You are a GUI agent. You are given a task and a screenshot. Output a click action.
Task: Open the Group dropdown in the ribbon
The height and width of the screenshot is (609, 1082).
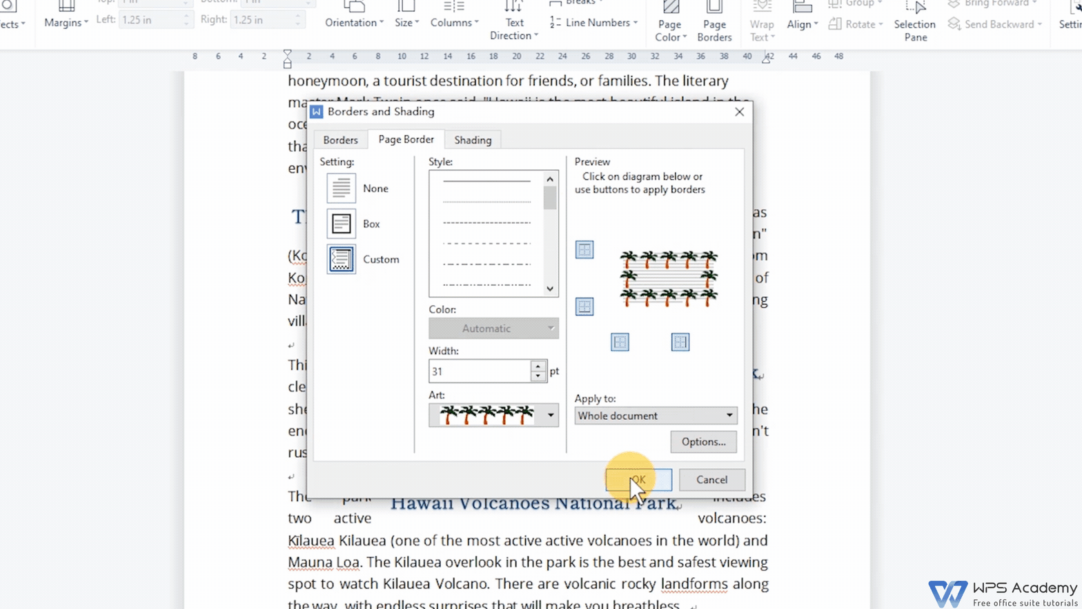[x=856, y=3]
